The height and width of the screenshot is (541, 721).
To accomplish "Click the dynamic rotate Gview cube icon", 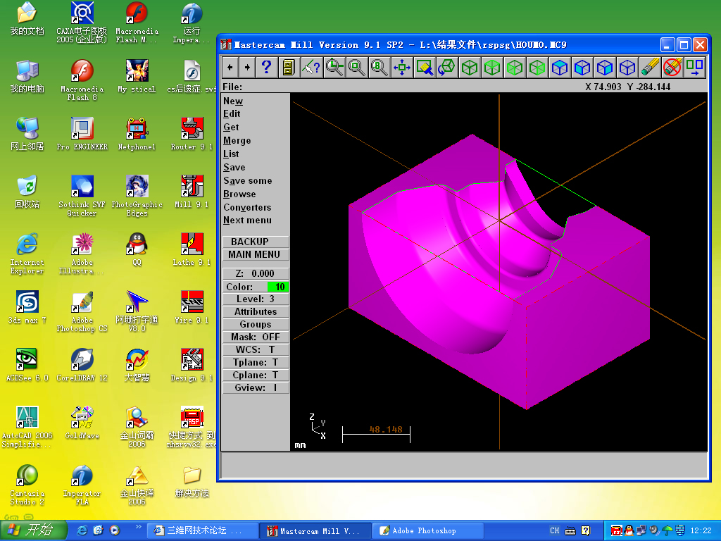I will [446, 68].
